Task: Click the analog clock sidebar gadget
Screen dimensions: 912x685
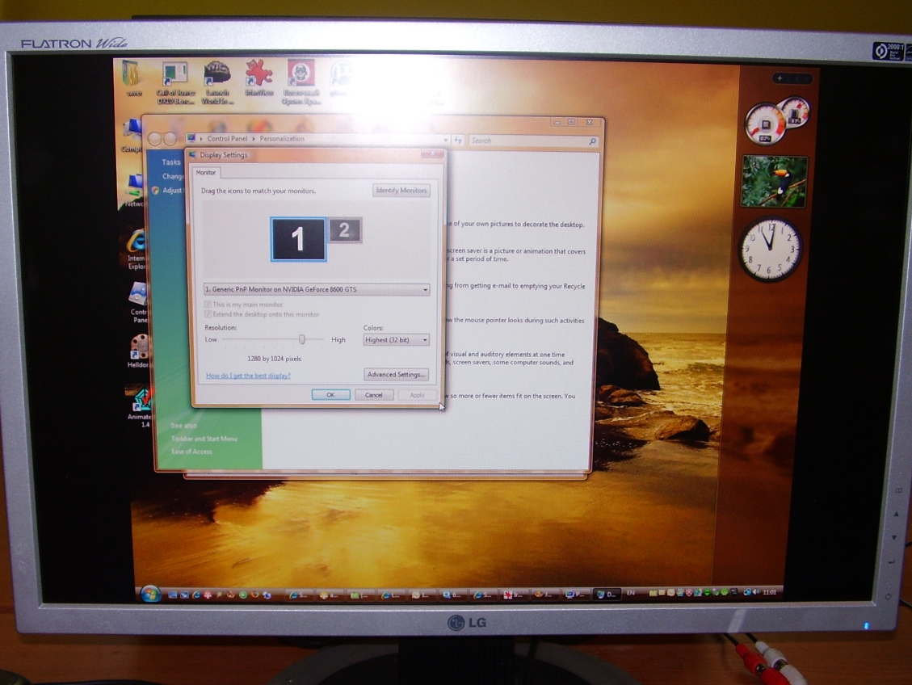Action: pos(771,249)
